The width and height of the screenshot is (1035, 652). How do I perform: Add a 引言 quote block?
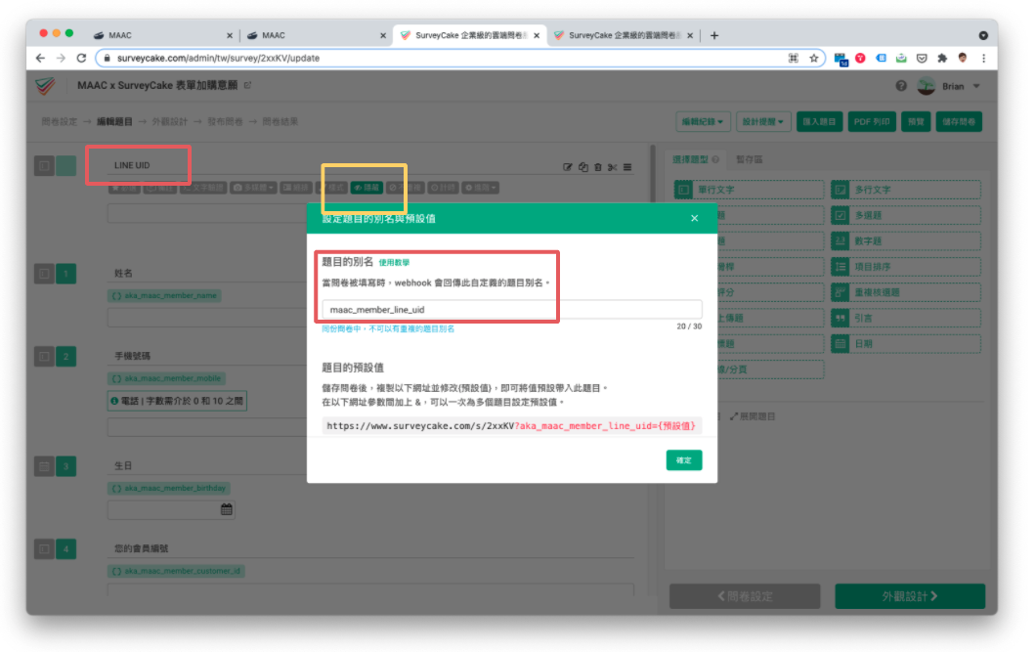906,319
